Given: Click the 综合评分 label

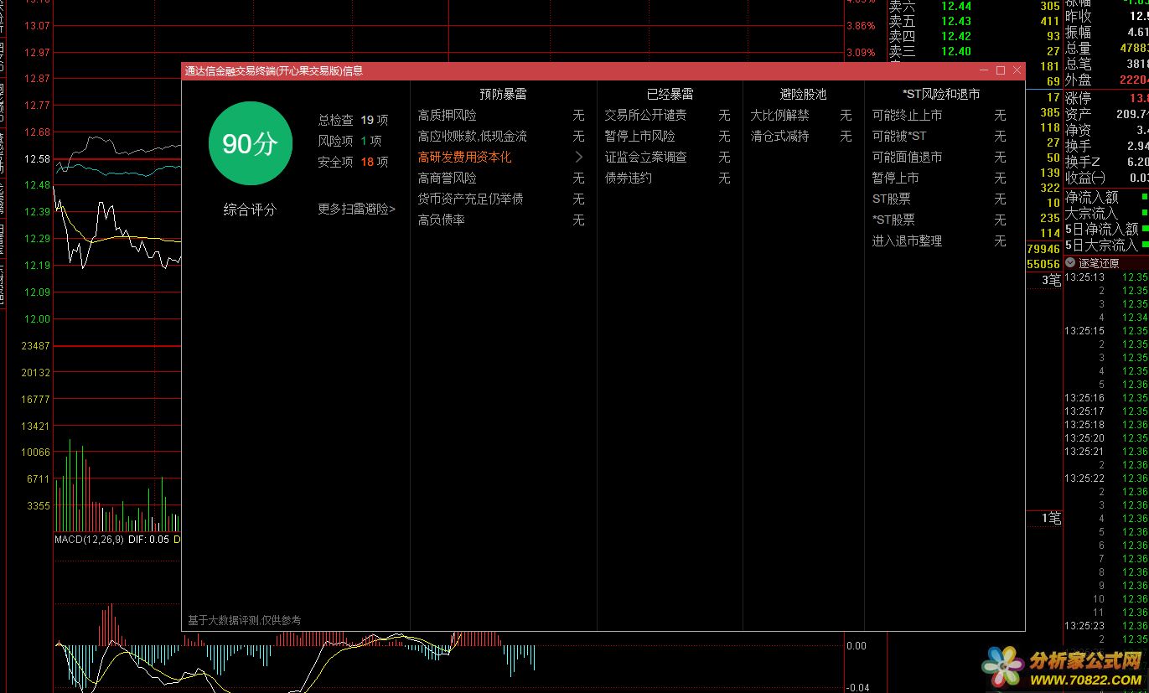Looking at the screenshot, I should [250, 209].
